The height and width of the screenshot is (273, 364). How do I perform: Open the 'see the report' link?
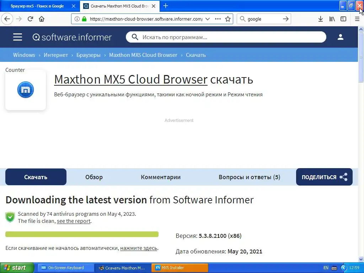click(74, 221)
